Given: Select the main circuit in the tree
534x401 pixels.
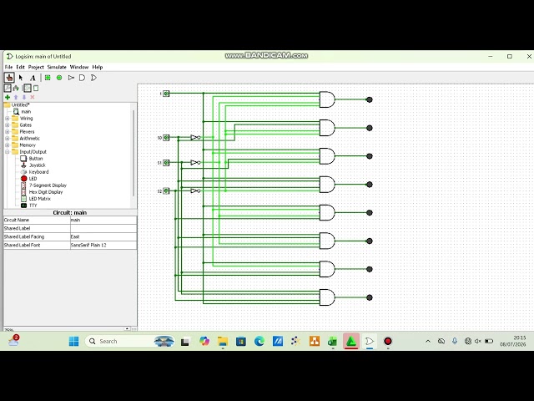Looking at the screenshot, I should coord(23,111).
